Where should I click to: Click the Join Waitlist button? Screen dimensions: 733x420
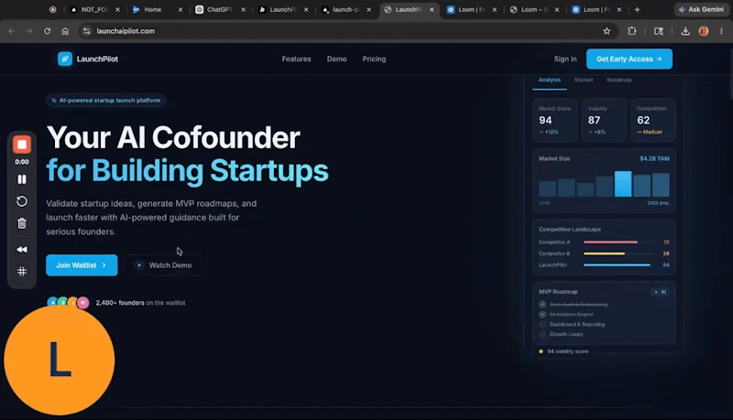82,265
